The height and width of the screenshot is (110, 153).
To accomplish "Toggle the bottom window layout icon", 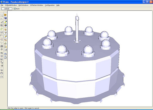I will (x=6, y=57).
